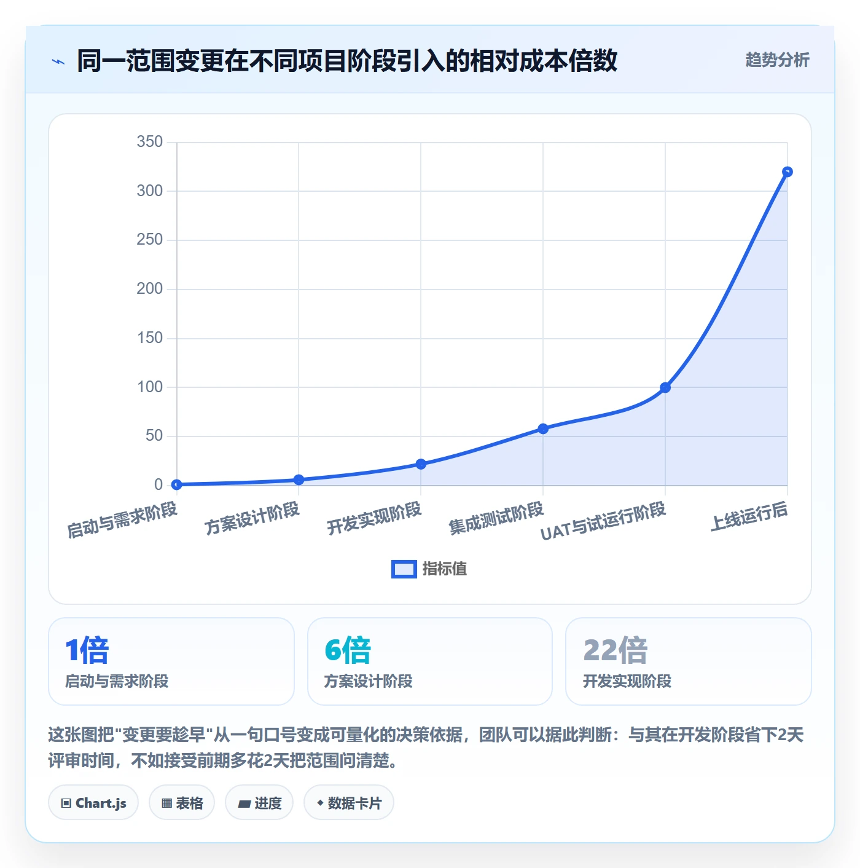Click the 方案设计阶段 x-axis label

point(252,518)
